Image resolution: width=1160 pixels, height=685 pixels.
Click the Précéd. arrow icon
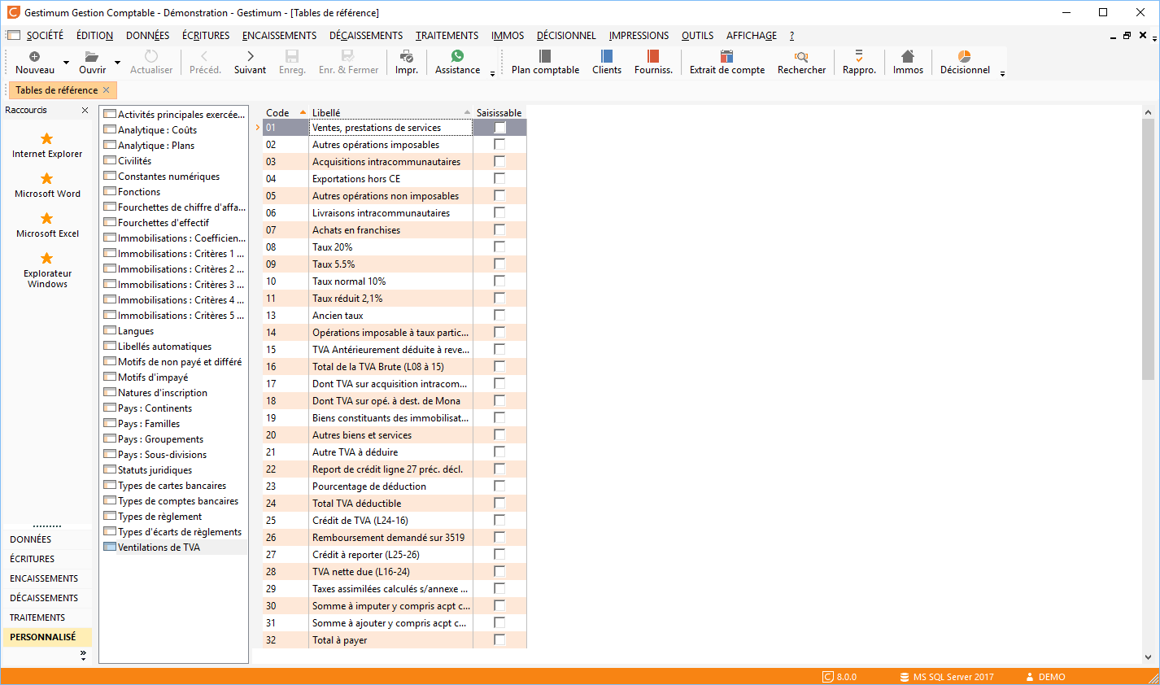click(x=205, y=56)
